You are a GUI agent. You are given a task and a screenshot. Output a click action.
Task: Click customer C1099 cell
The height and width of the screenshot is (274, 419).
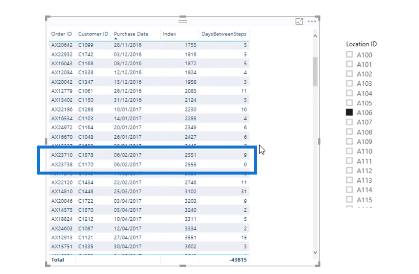[x=86, y=45]
